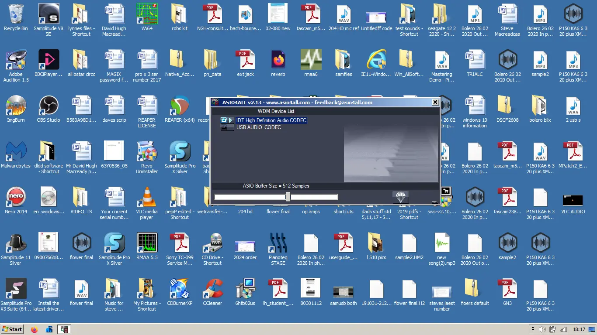597x335 pixels.
Task: Select the Pianoteq STAGE desktop shortcut
Action: pyautogui.click(x=278, y=243)
